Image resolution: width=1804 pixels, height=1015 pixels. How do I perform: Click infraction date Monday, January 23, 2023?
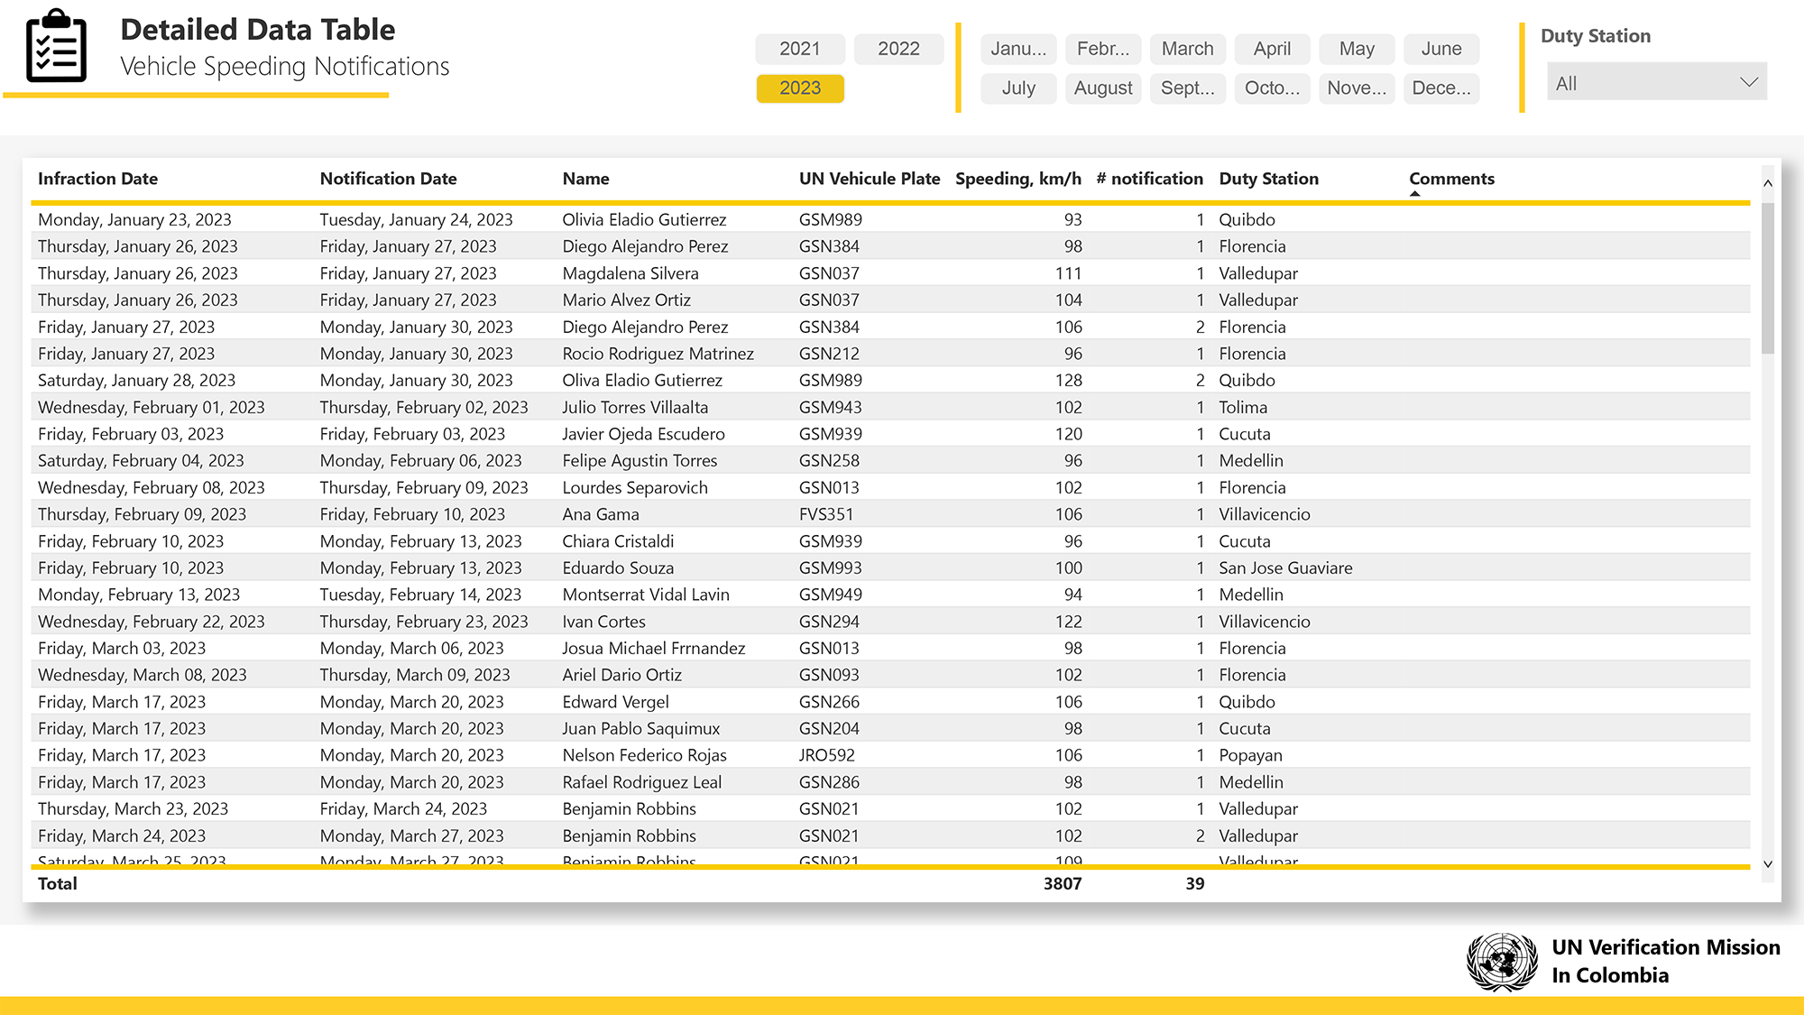[134, 219]
